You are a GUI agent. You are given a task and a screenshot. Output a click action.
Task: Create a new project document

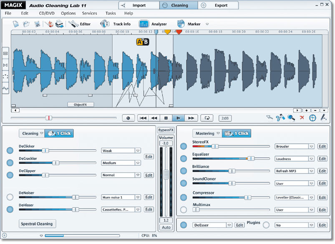(x=16, y=24)
